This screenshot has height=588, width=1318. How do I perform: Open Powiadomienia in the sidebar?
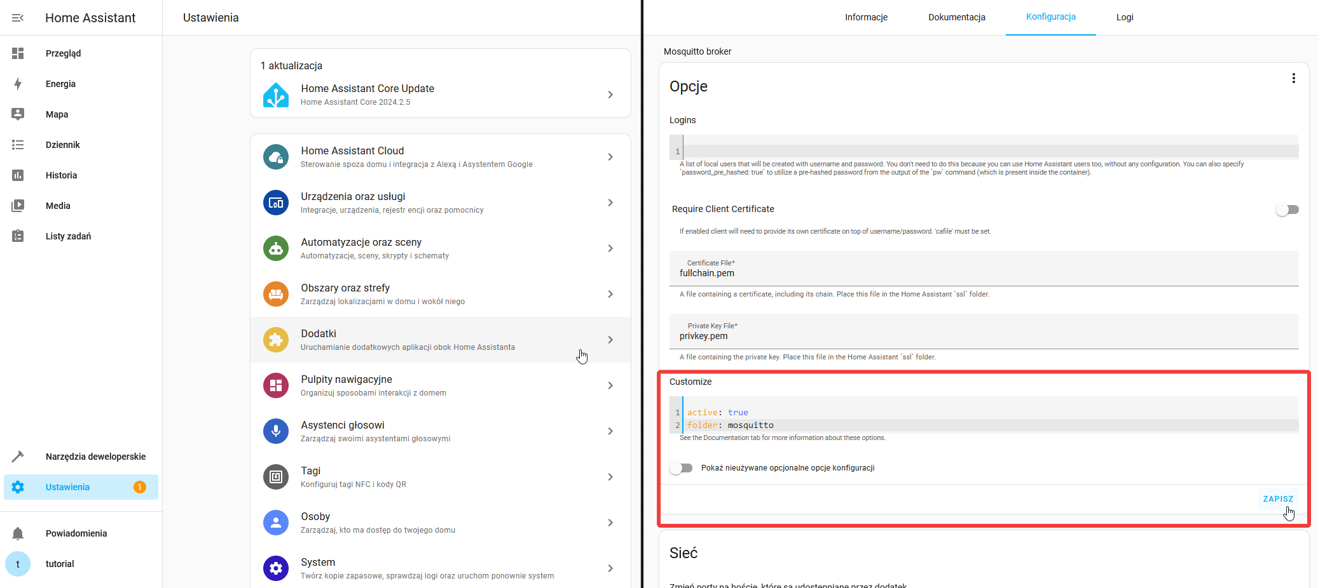point(81,533)
